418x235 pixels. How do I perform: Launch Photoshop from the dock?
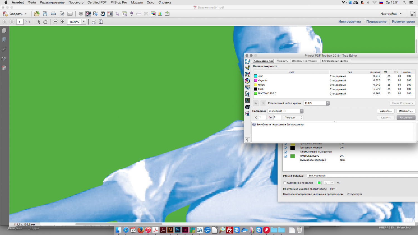click(178, 230)
